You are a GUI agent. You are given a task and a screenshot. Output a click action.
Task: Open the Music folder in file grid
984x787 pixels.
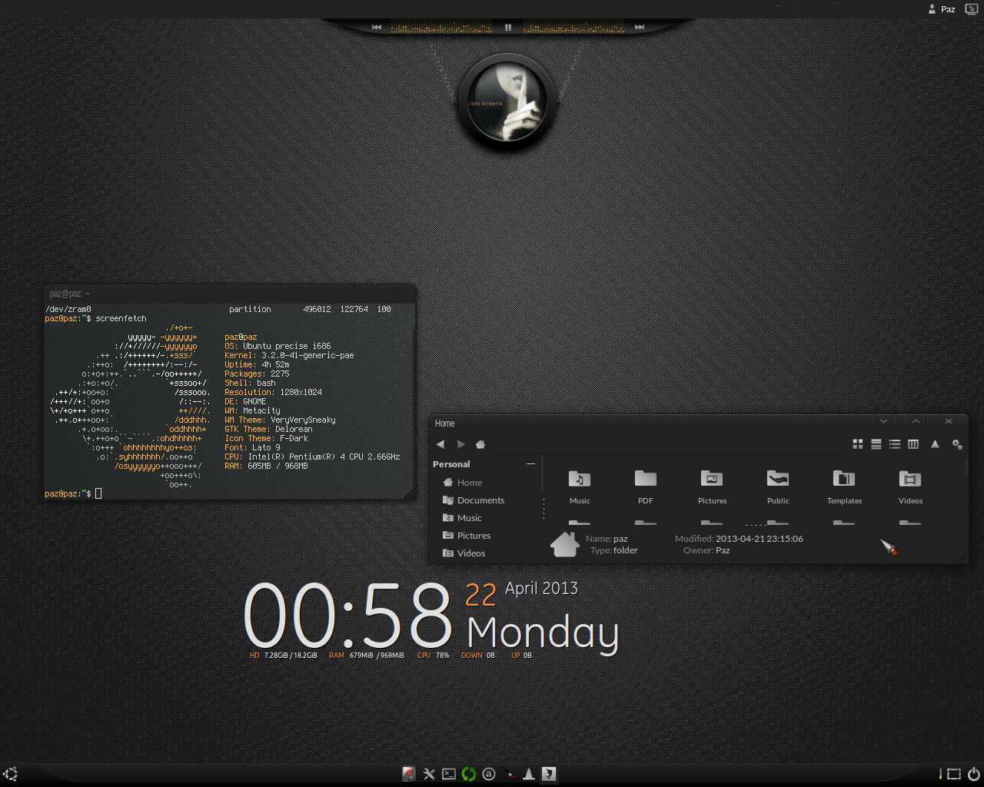pos(580,487)
